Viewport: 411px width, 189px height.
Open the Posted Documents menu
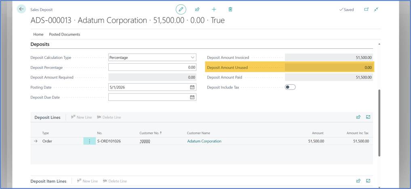tap(65, 34)
